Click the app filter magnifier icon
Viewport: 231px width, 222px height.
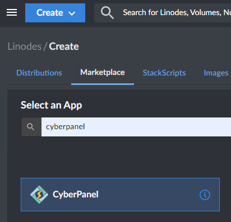[31, 127]
